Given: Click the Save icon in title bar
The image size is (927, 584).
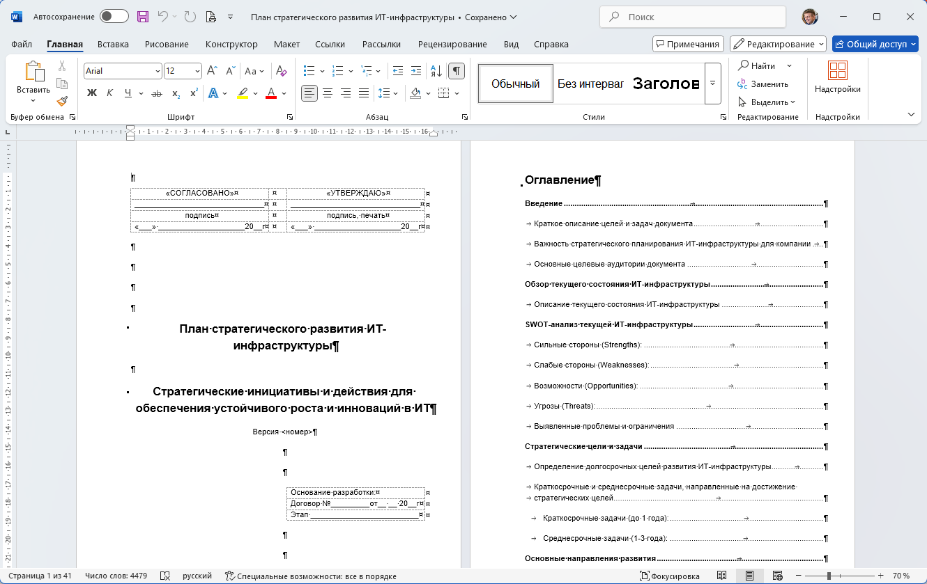Looking at the screenshot, I should point(143,17).
